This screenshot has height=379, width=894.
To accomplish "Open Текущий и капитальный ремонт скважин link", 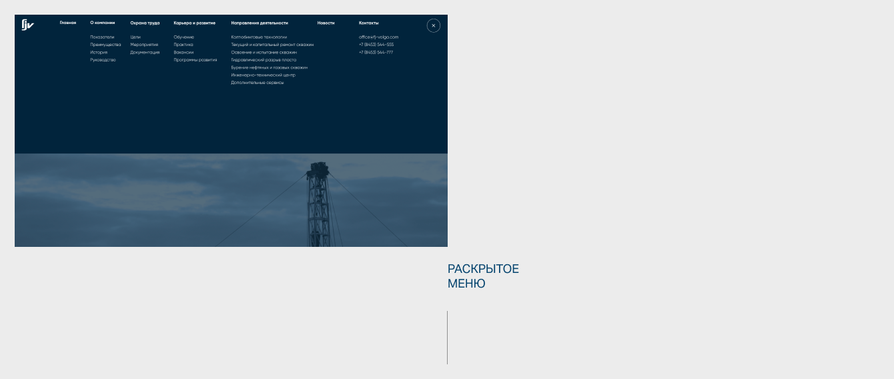I will [272, 45].
